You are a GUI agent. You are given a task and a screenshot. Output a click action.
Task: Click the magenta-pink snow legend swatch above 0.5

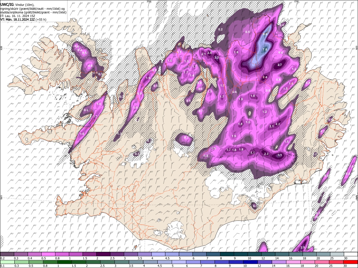pyautogui.click(x=49, y=254)
